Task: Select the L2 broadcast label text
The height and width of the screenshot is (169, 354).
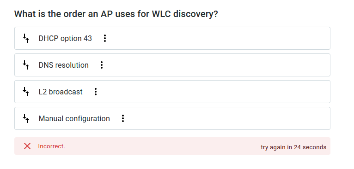Action: pyautogui.click(x=61, y=92)
